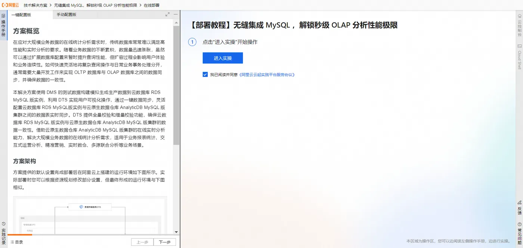This screenshot has width=523, height=248.
Task: Expand the manual panel to fullscreen
Action: click(167, 15)
